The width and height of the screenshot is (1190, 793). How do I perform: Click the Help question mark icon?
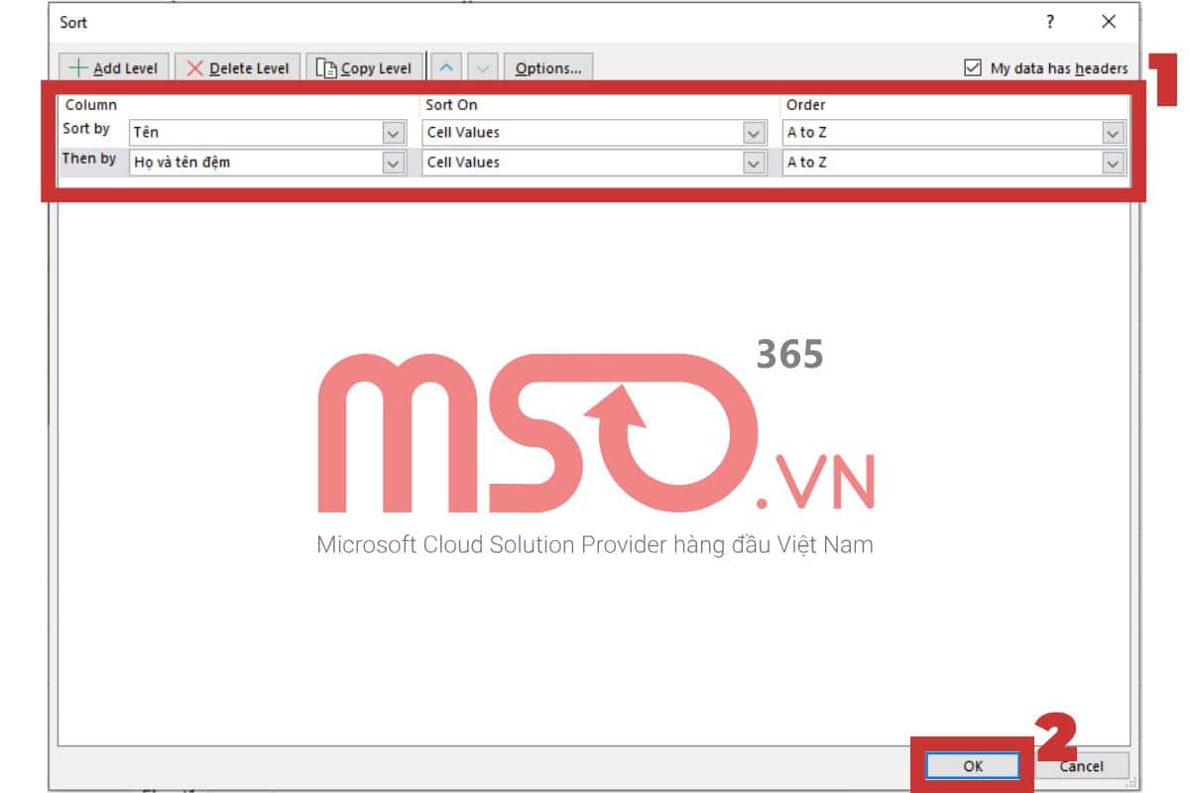pos(1050,22)
